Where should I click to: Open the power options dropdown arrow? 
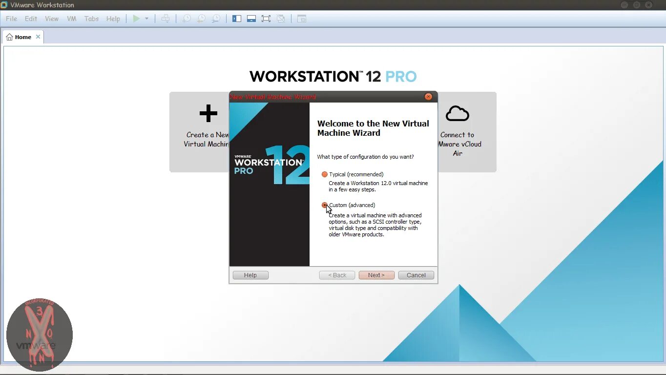[x=146, y=19]
